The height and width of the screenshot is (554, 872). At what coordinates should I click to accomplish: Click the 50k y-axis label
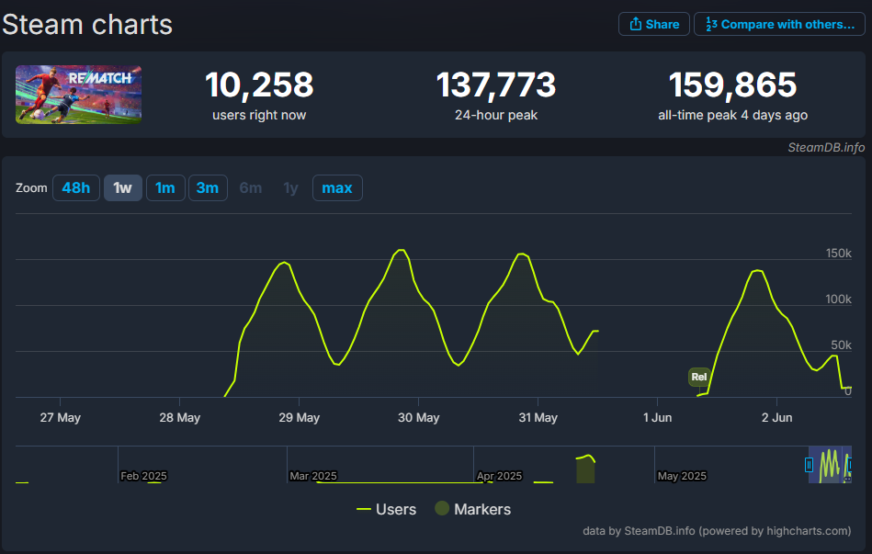point(842,345)
